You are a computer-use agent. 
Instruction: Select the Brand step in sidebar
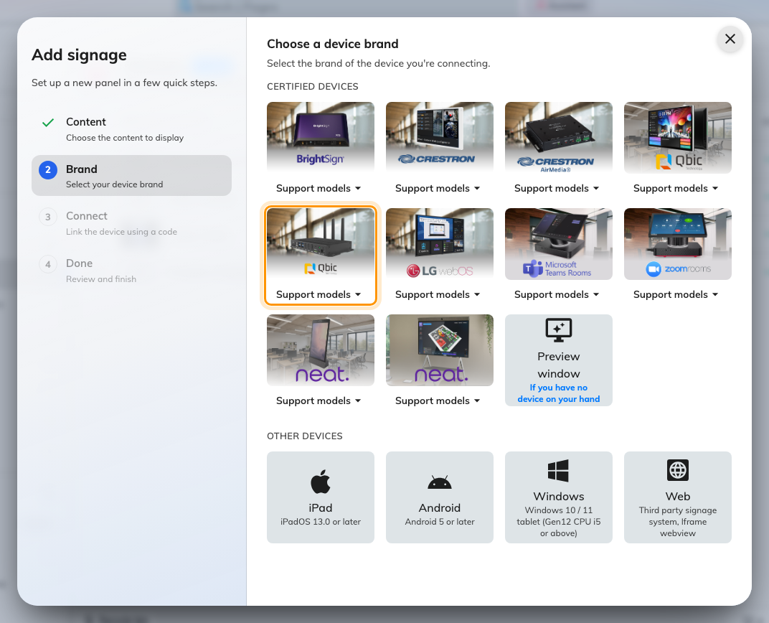click(131, 176)
